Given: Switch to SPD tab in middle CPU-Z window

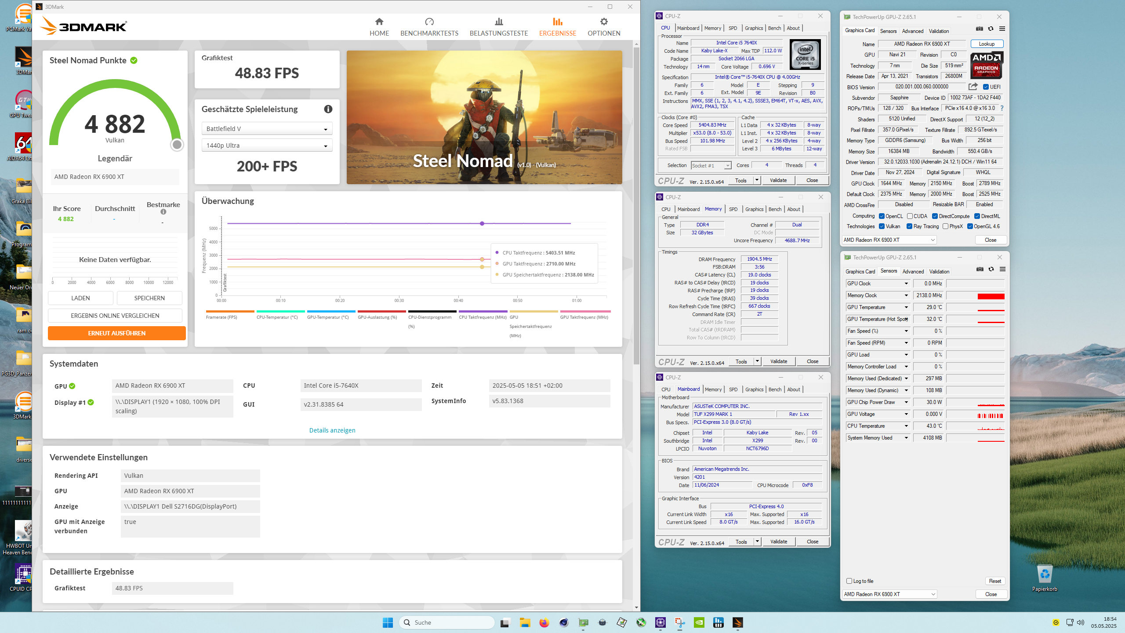Looking at the screenshot, I should [x=733, y=209].
